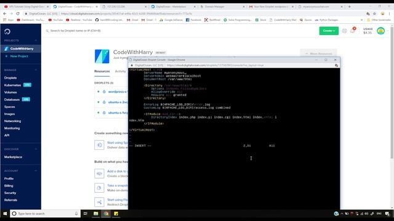Focus the Search by Droplet name field
This screenshot has width=394, height=221.
pos(75,31)
